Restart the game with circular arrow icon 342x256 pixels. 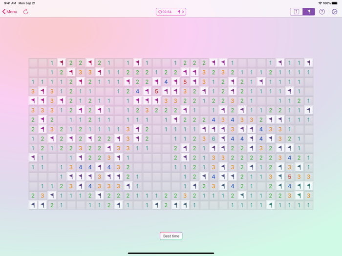coord(26,12)
